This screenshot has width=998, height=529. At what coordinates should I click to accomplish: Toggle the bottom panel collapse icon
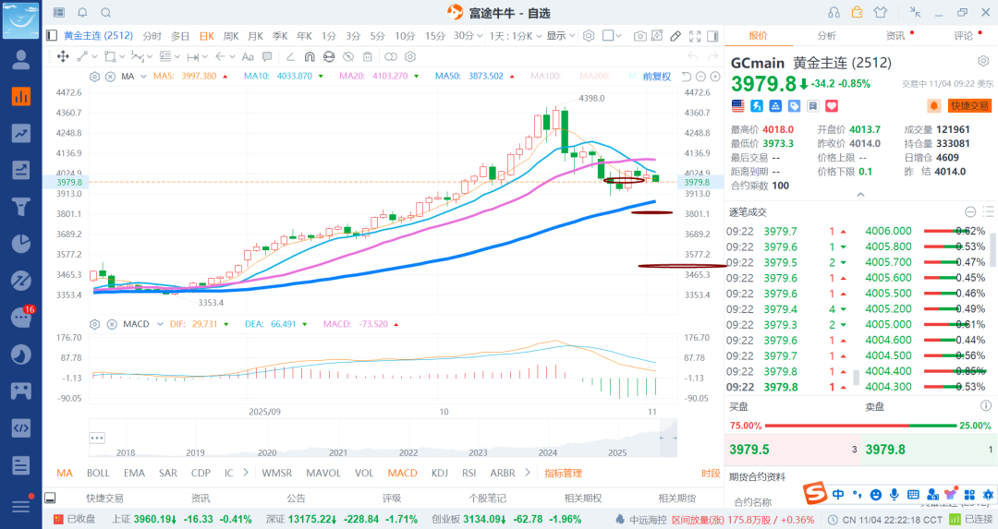pyautogui.click(x=50, y=498)
